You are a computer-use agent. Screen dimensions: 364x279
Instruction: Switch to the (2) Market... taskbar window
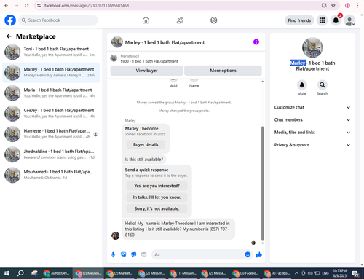[x=120, y=273]
